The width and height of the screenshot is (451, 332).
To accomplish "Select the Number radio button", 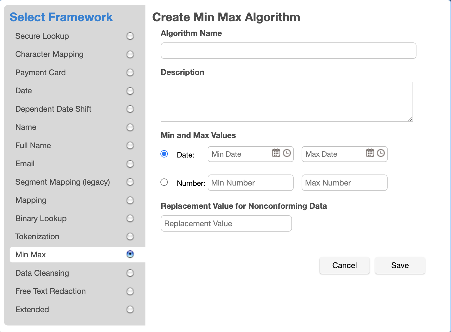I will pos(164,182).
